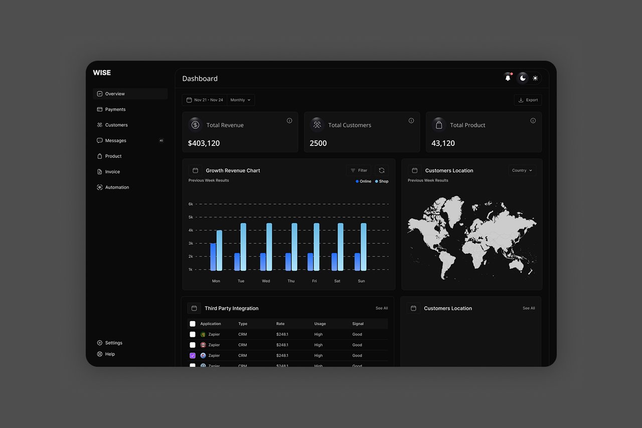This screenshot has height=428, width=642.
Task: Click the notification bell icon
Action: 508,78
